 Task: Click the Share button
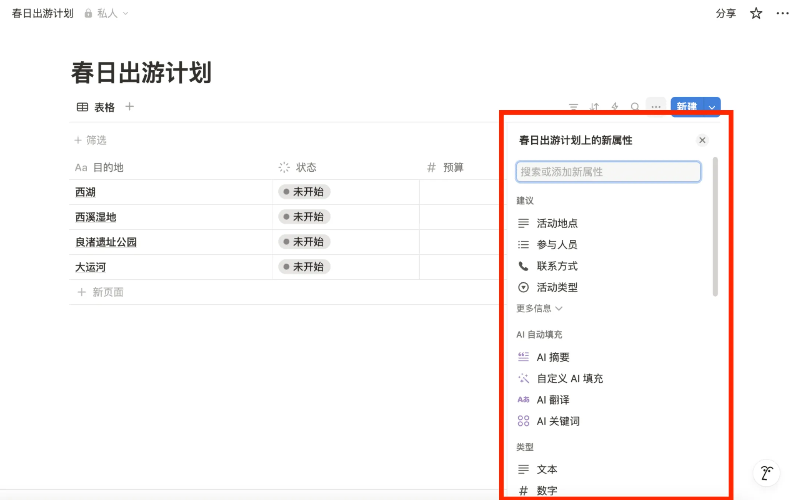pyautogui.click(x=726, y=13)
